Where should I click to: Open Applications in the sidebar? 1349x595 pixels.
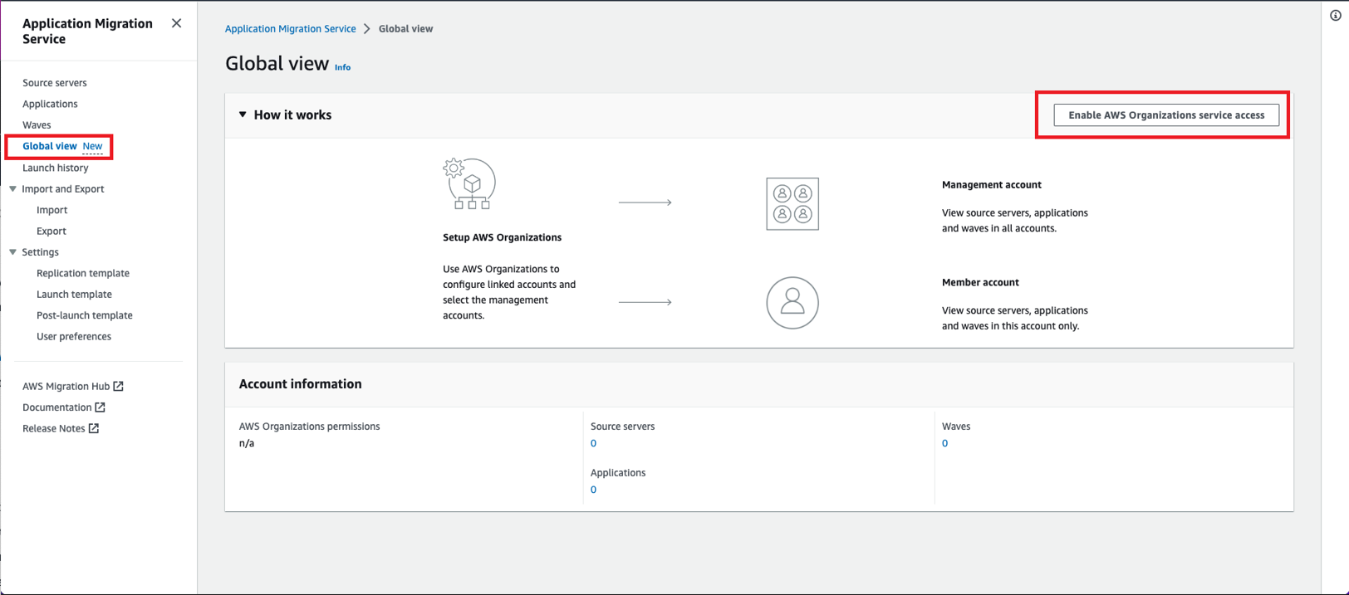click(x=50, y=104)
